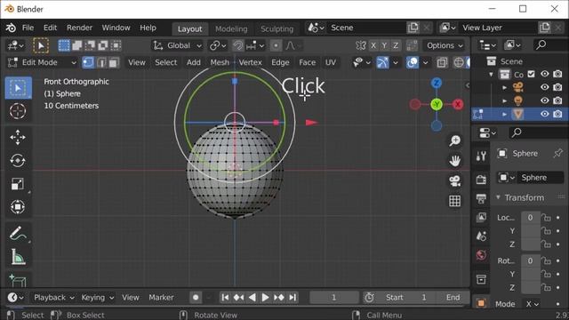The height and width of the screenshot is (320, 569).
Task: Open the Object properties tab
Action: click(481, 303)
